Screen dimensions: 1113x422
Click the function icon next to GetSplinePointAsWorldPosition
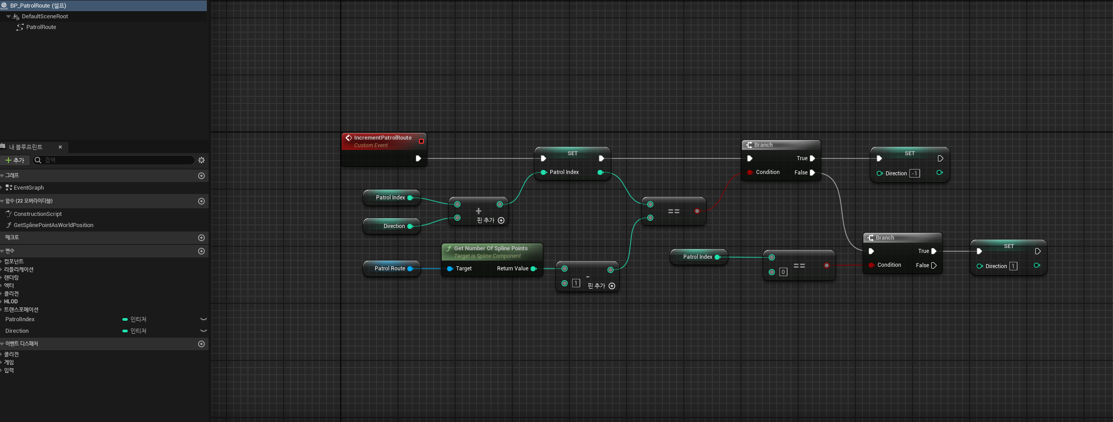(x=9, y=225)
